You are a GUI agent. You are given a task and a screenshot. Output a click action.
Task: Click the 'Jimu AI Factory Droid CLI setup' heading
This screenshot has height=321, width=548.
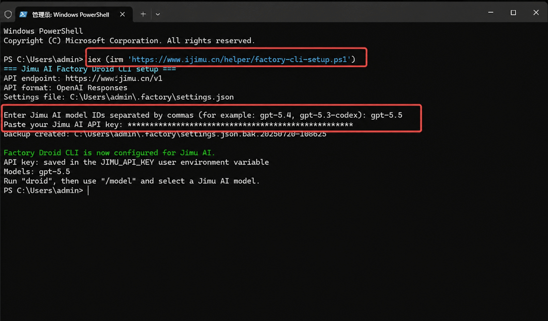pos(90,69)
